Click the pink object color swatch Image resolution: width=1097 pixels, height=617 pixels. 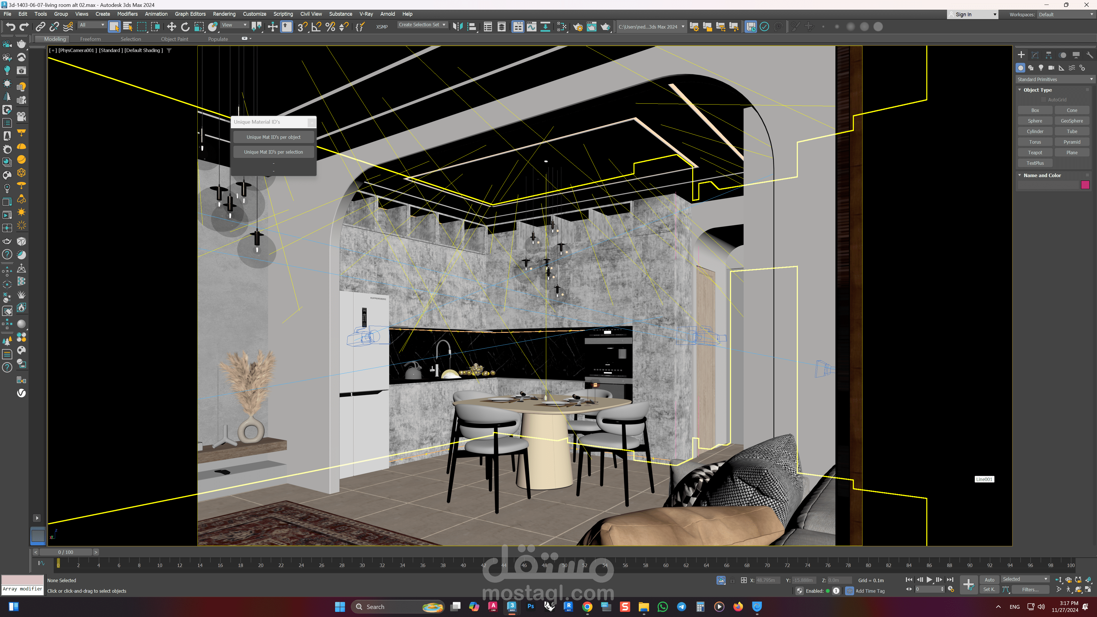point(1085,185)
